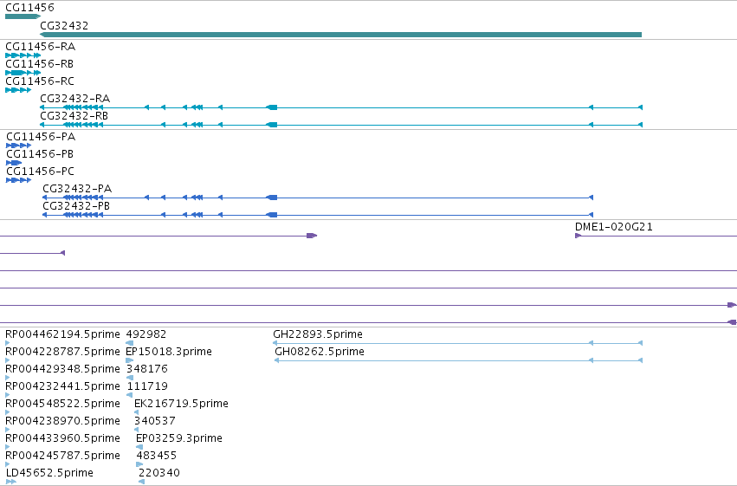Select the CG32432-RB transcript label
Image resolution: width=737 pixels, height=486 pixels.
pyautogui.click(x=74, y=115)
